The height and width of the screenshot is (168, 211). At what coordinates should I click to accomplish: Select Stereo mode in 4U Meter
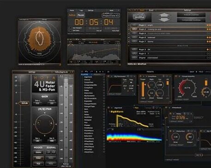click(x=38, y=152)
